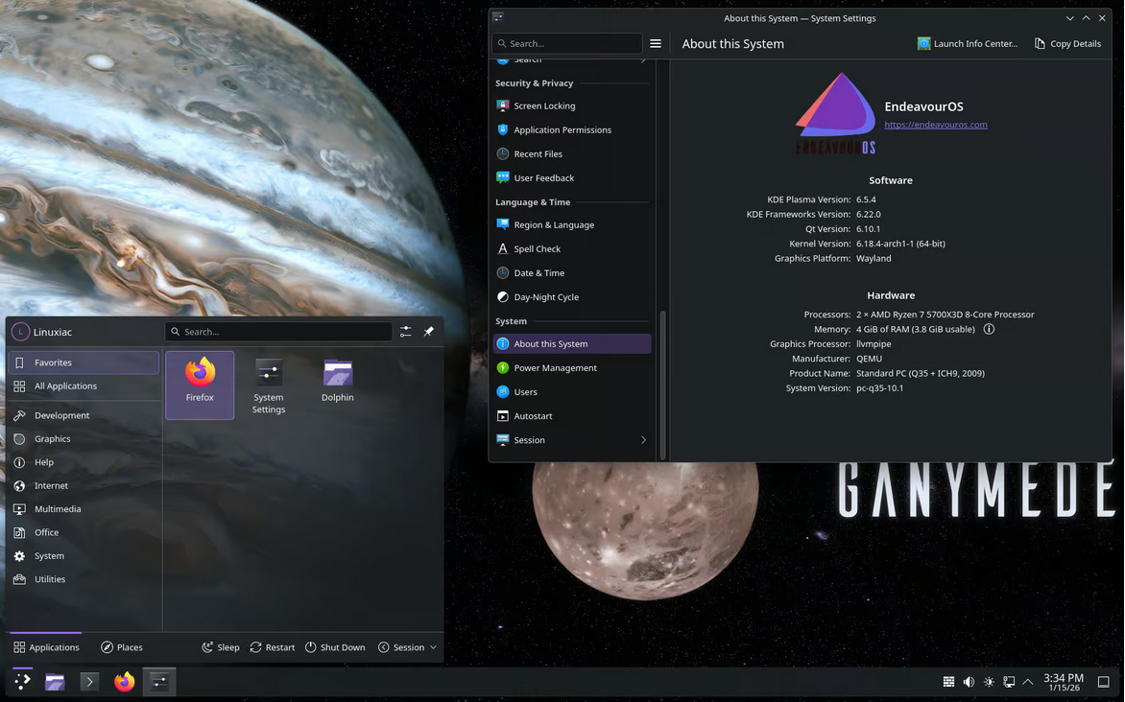Viewport: 1125px width, 702px height.
Task: Click the launcher search field
Action: click(x=278, y=331)
